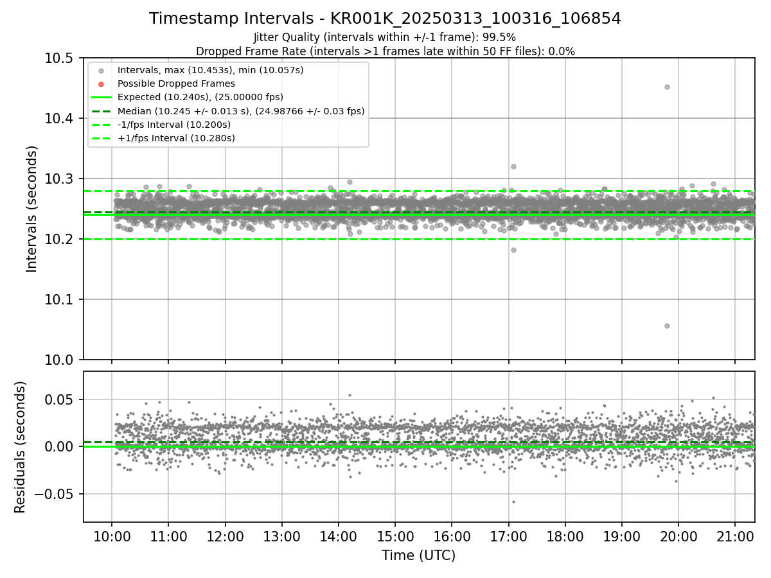Click the outlier point near 10.32s at 17:00
The height and width of the screenshot is (578, 771).
(x=513, y=166)
